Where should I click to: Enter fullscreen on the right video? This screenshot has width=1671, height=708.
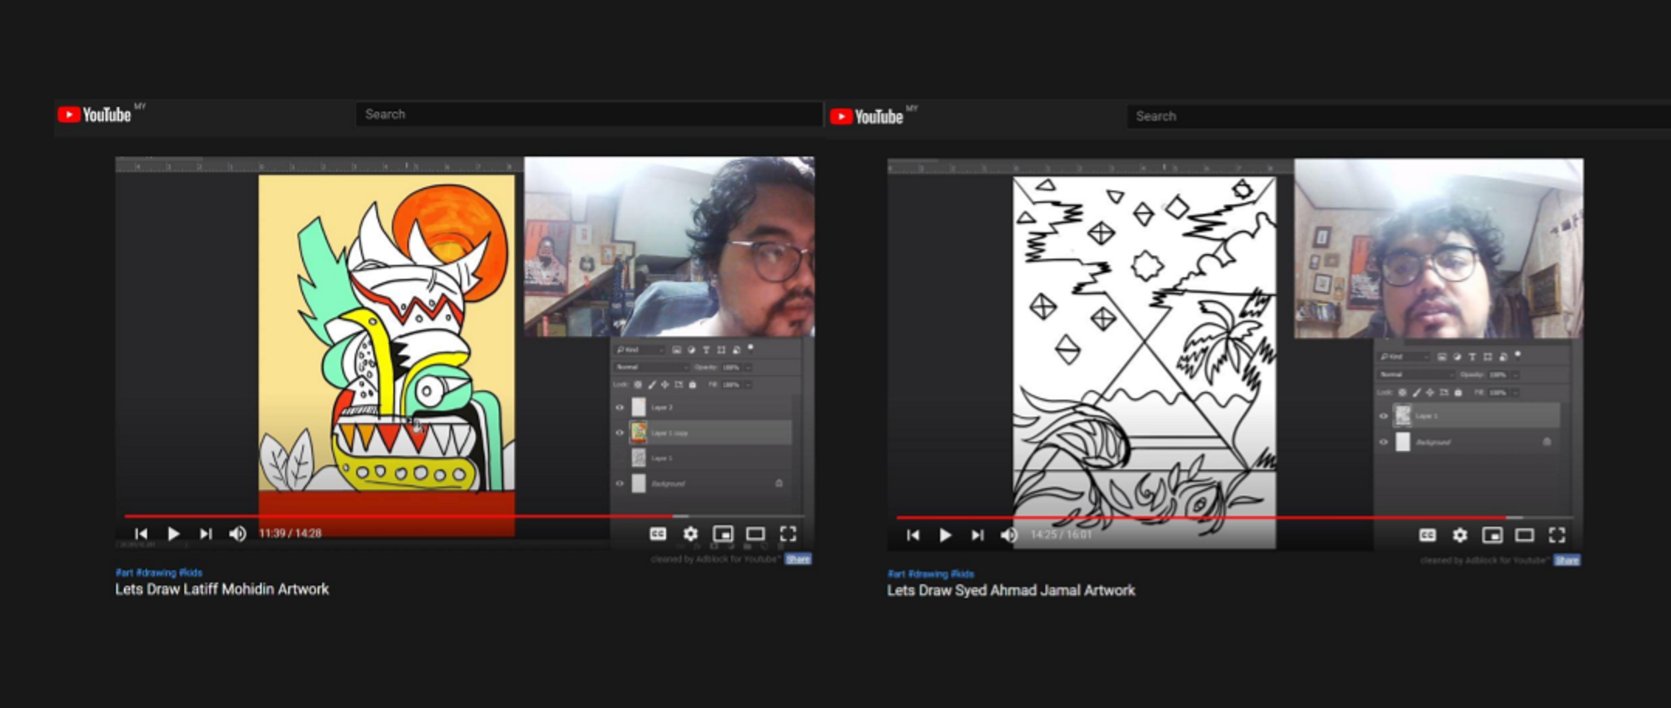[x=1557, y=535]
